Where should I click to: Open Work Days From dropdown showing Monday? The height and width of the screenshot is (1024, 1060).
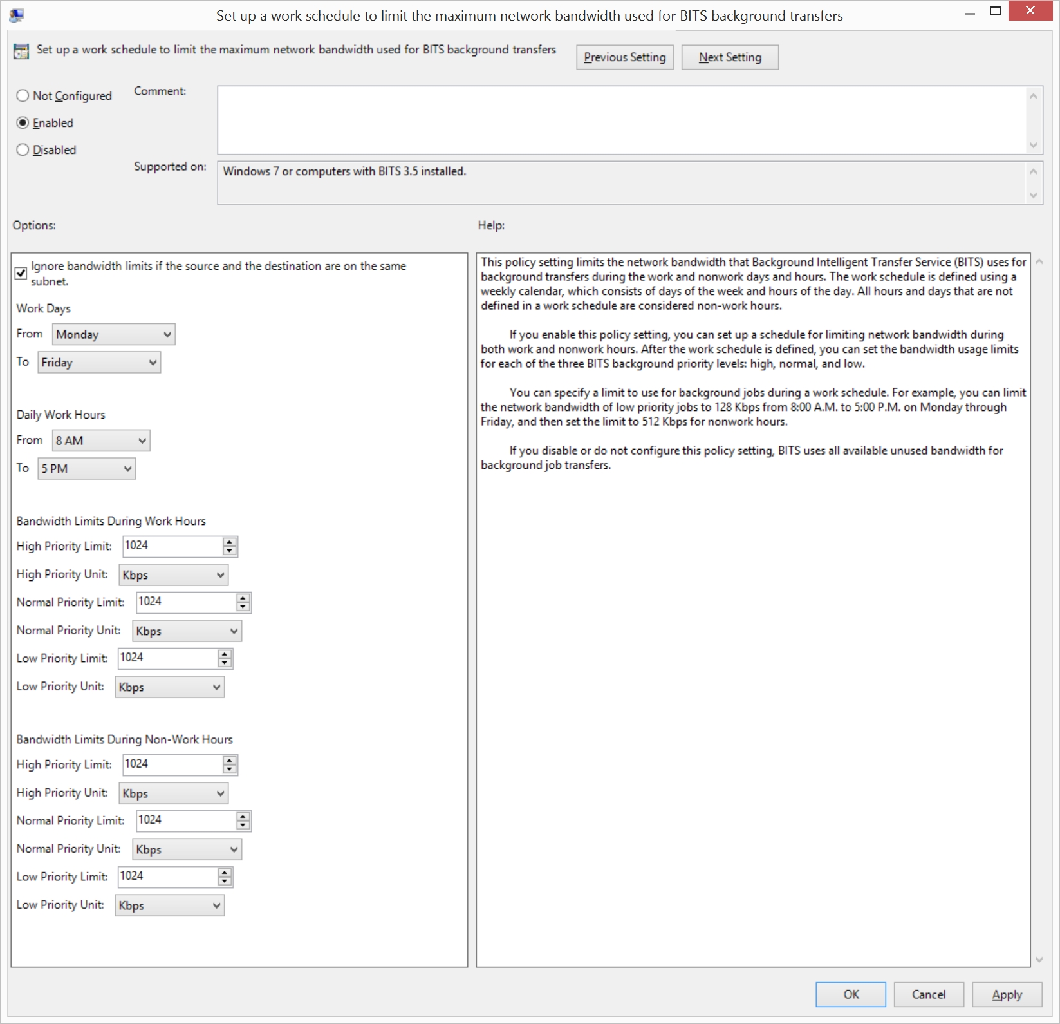[113, 334]
